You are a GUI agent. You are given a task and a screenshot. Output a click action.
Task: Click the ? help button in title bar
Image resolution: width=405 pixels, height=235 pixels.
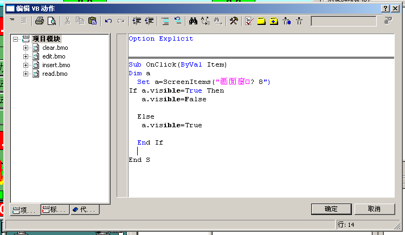(x=385, y=9)
